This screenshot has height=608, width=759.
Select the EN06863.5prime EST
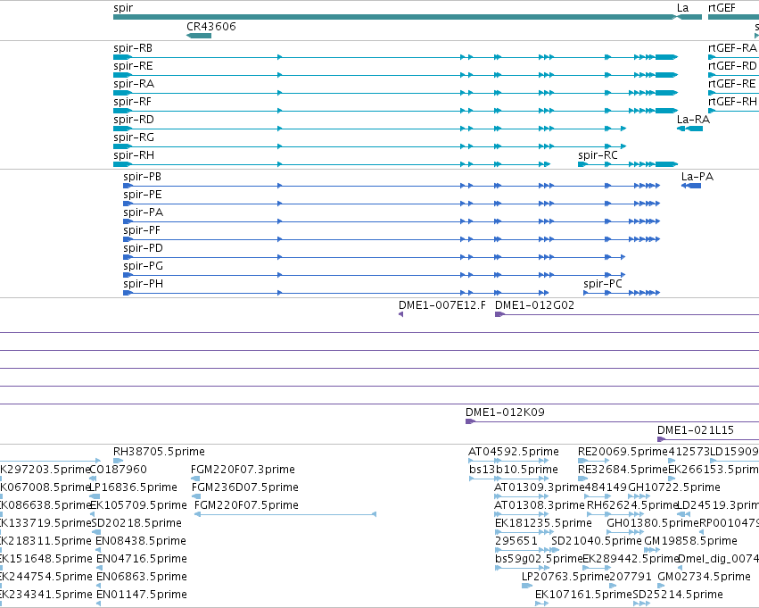(98, 586)
